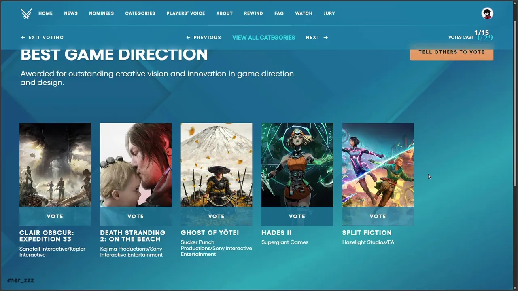Click TELL OTHERS TO VOTE button
This screenshot has width=518, height=291.
[452, 53]
